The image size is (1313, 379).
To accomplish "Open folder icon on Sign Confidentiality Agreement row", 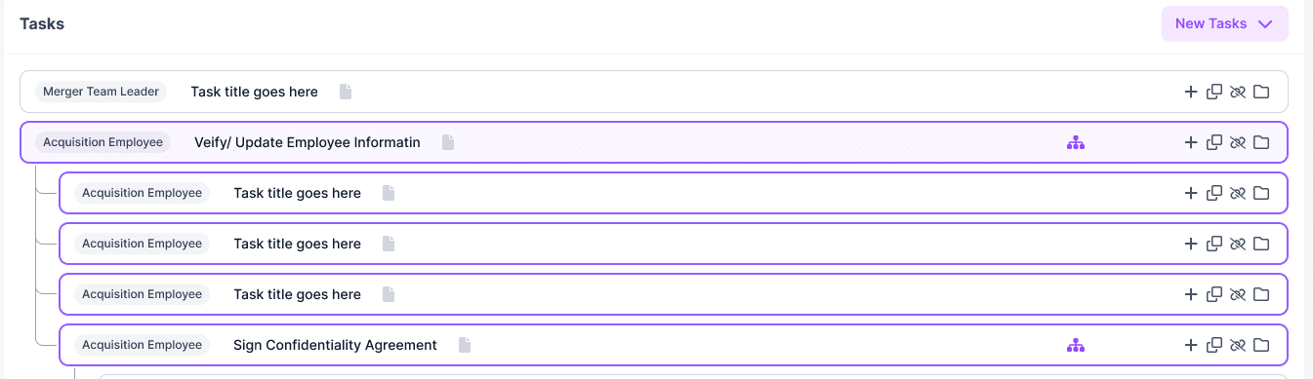I will (x=1261, y=345).
